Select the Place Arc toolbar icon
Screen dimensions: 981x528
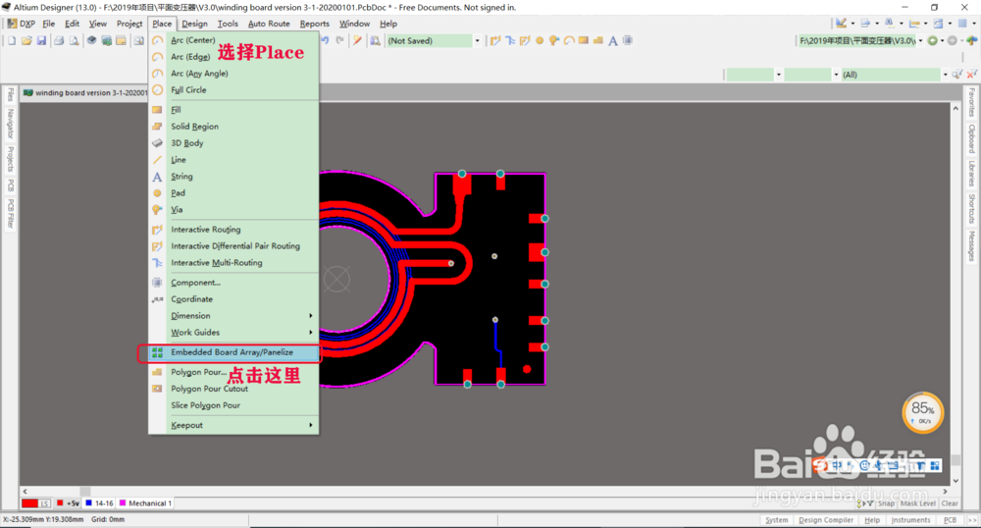pos(569,40)
